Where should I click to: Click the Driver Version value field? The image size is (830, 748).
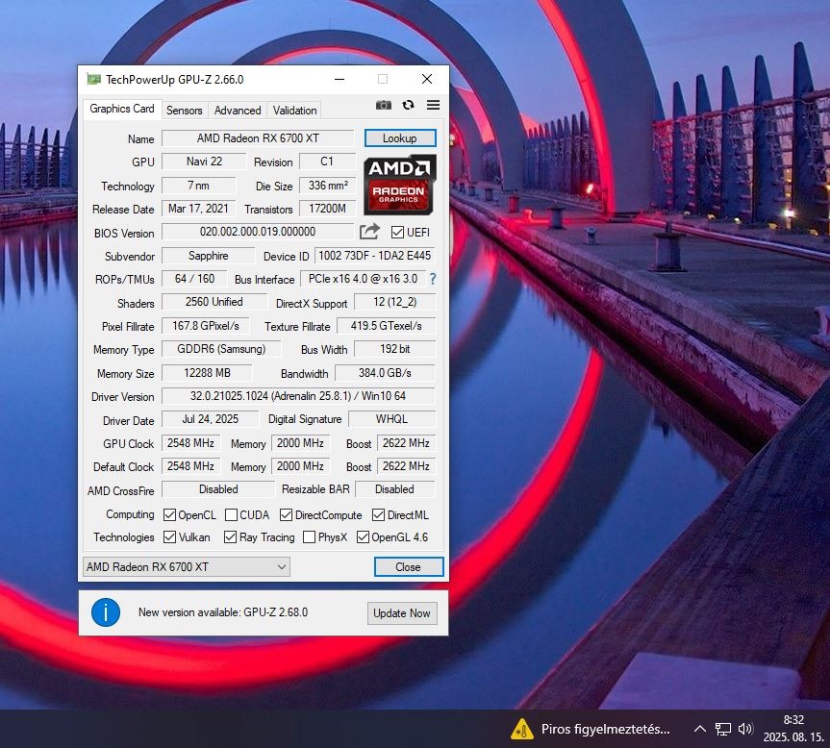pyautogui.click(x=298, y=396)
